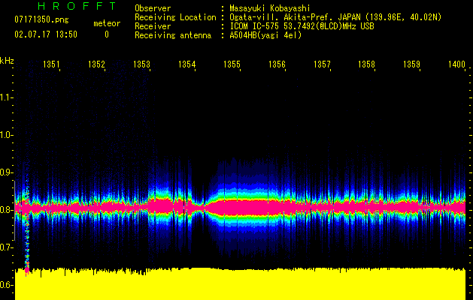The height and width of the screenshot is (300, 473).
Task: Click the 0.9 kHz frequency label
Action: point(6,172)
